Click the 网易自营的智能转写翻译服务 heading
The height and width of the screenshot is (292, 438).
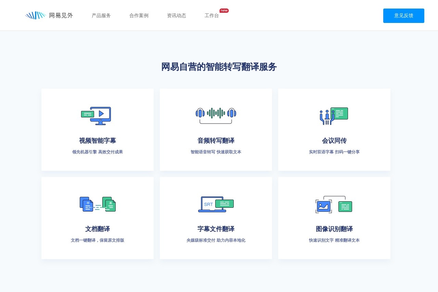click(x=219, y=67)
